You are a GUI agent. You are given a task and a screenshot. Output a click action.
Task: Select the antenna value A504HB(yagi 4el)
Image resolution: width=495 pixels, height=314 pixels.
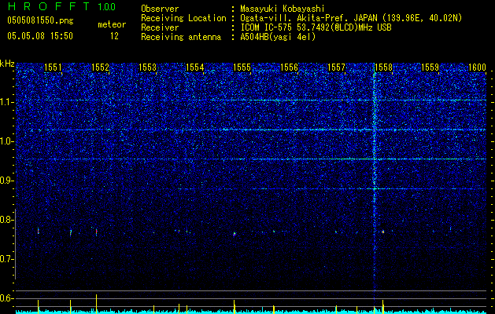point(278,37)
